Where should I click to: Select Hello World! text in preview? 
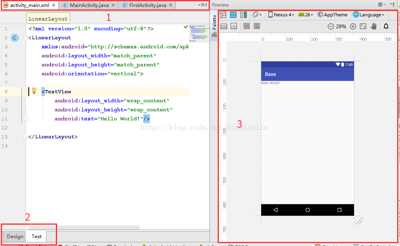pos(270,83)
